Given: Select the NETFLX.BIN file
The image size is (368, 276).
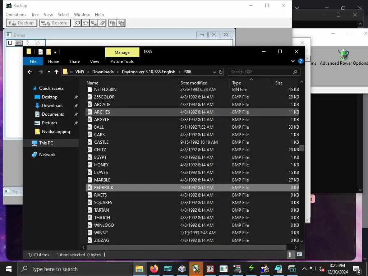Looking at the screenshot, I should pos(192,89).
